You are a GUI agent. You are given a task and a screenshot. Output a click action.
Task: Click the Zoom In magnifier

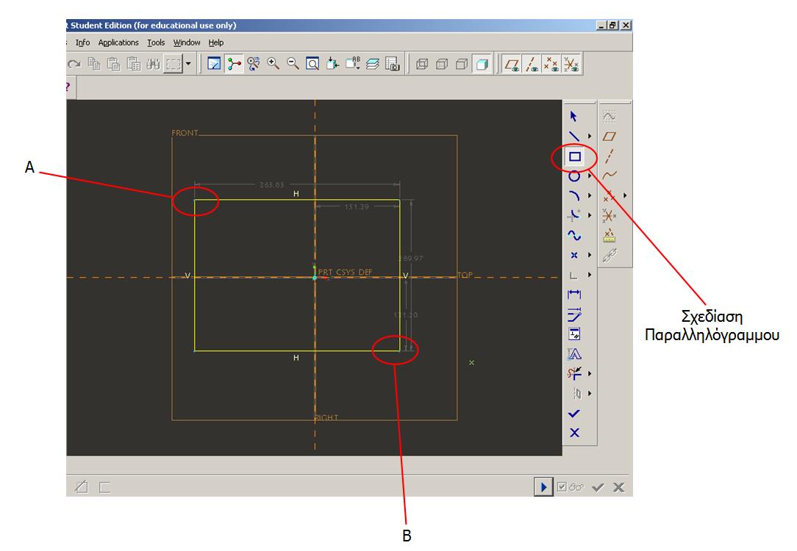click(273, 64)
